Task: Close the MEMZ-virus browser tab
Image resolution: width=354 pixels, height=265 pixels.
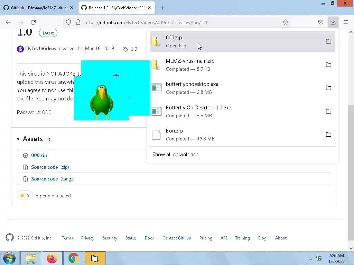Action: pos(71,8)
